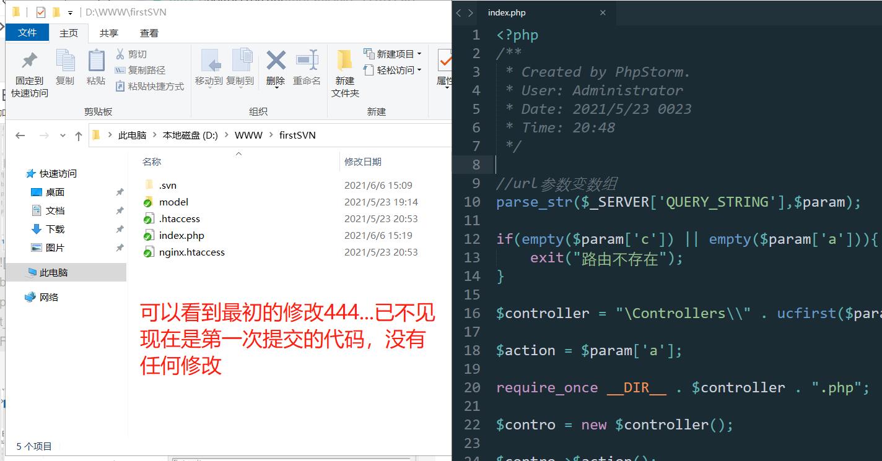Sort by 名称 (Name) column header
This screenshot has height=461, width=882.
point(152,162)
